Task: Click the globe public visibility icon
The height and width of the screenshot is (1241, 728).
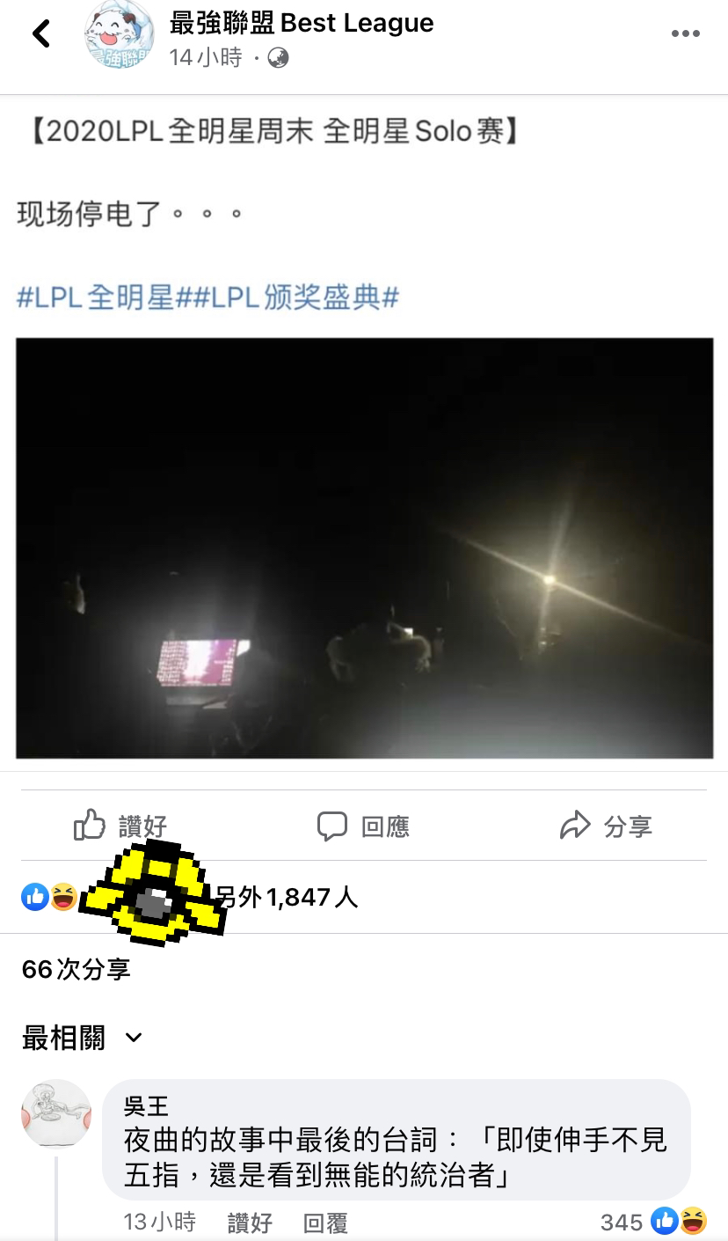Action: tap(278, 58)
